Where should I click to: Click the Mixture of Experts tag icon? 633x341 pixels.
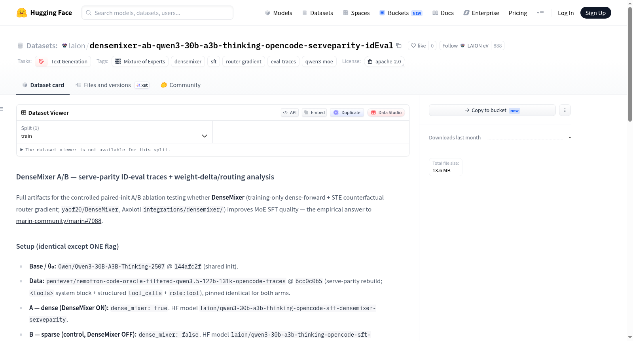[118, 61]
